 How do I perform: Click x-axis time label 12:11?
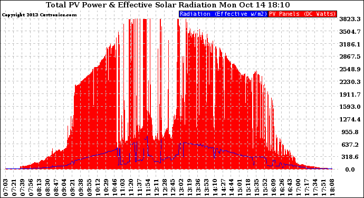point(156,187)
